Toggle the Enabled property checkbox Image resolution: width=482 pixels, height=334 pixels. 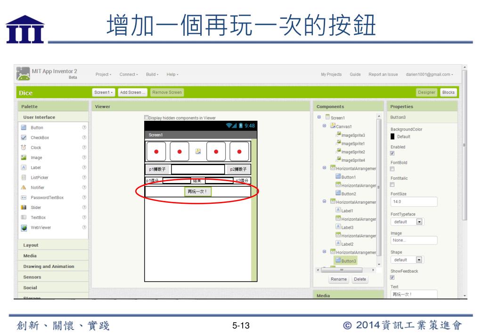[392, 153]
